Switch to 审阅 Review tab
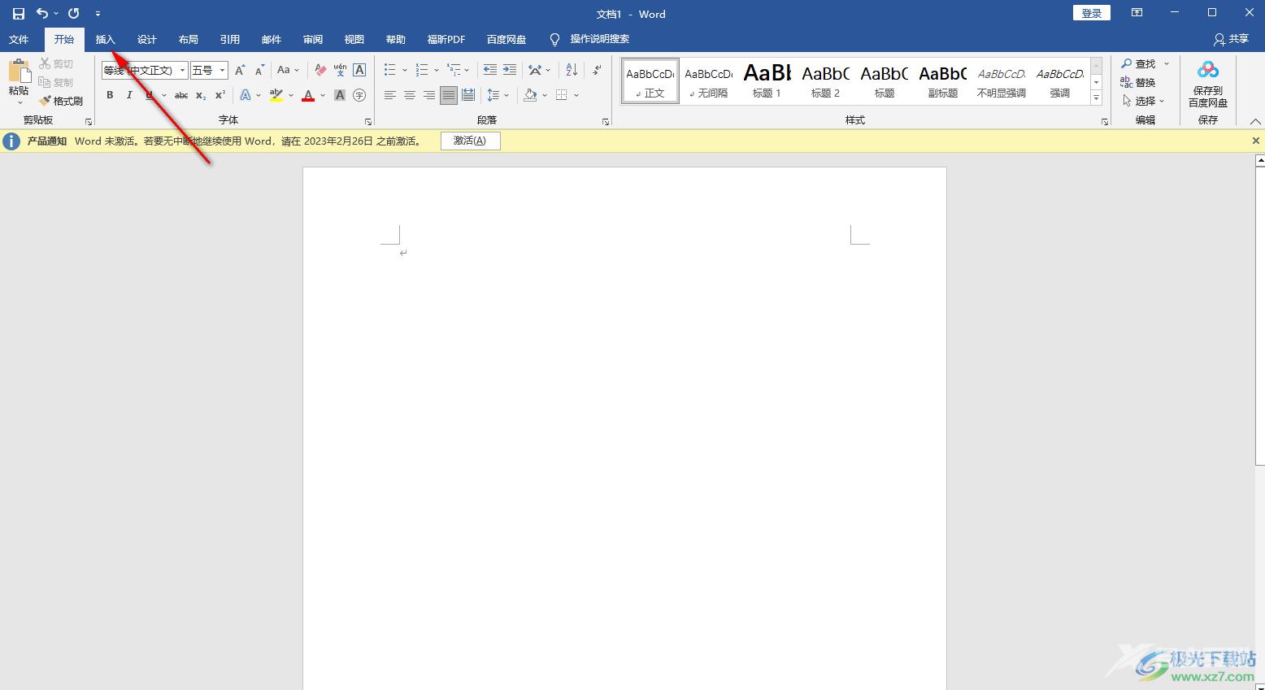 [x=313, y=39]
